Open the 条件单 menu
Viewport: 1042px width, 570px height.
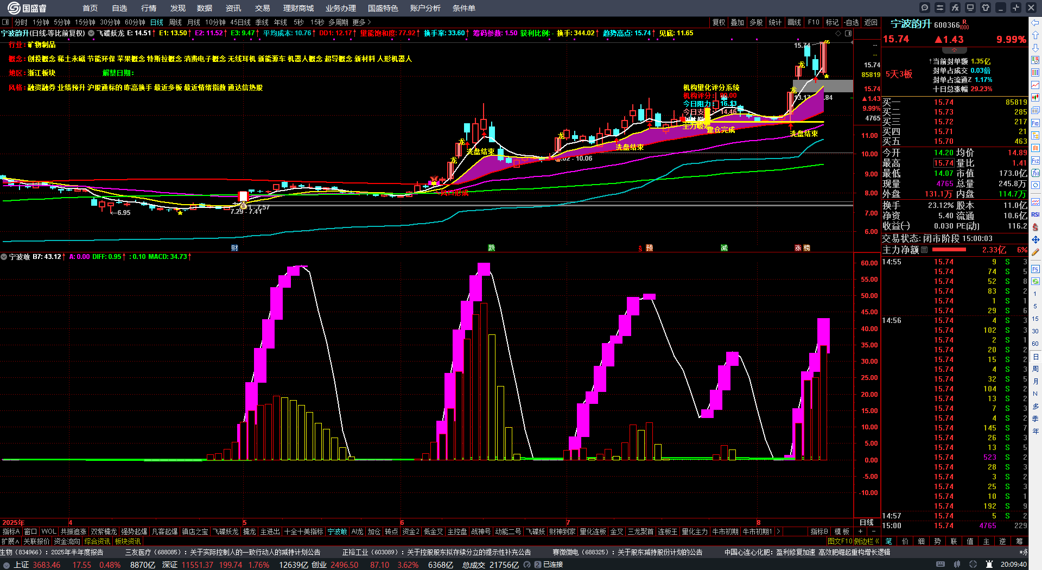pos(464,8)
